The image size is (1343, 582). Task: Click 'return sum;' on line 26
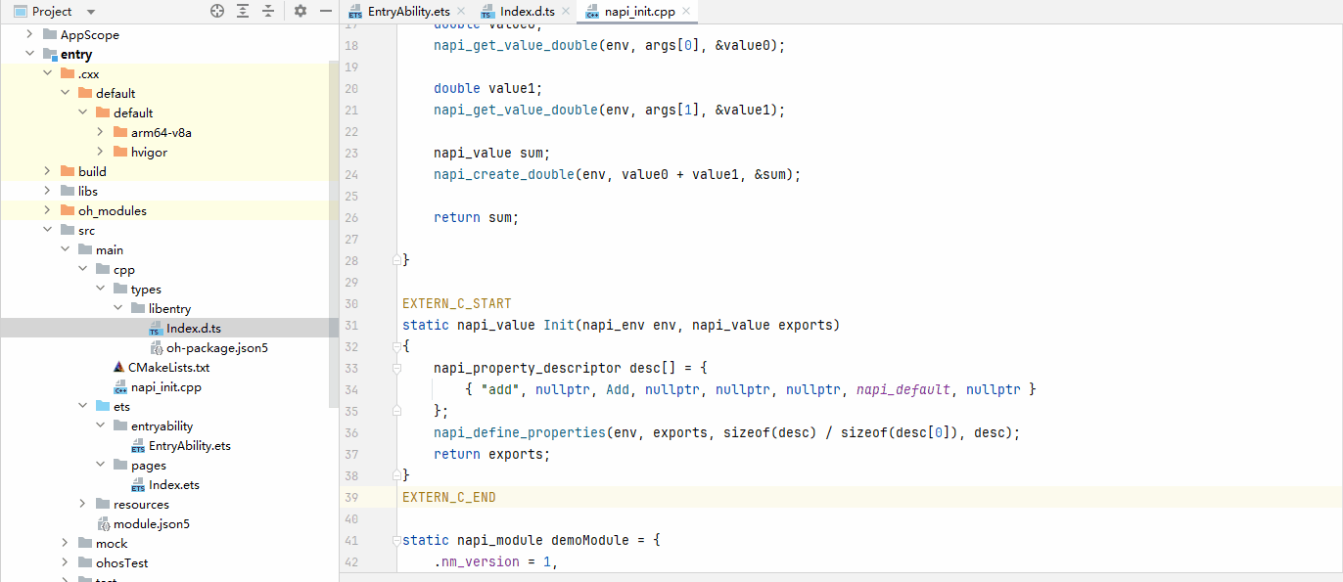tap(476, 217)
